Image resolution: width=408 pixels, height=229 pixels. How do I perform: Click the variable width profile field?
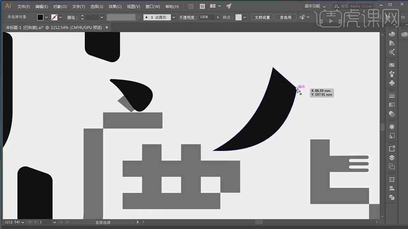pyautogui.click(x=121, y=17)
